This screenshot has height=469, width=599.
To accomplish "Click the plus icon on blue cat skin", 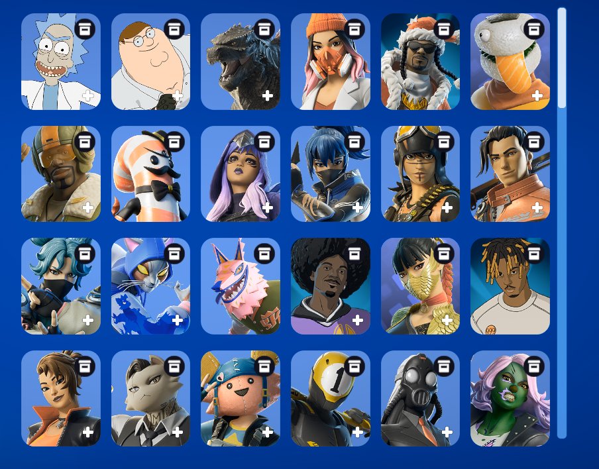I will pyautogui.click(x=178, y=320).
